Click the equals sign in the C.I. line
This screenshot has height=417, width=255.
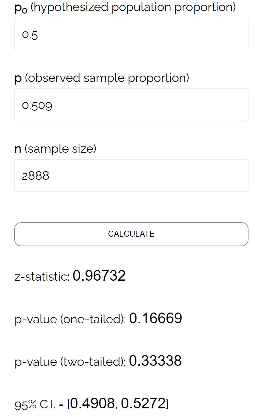tap(61, 405)
